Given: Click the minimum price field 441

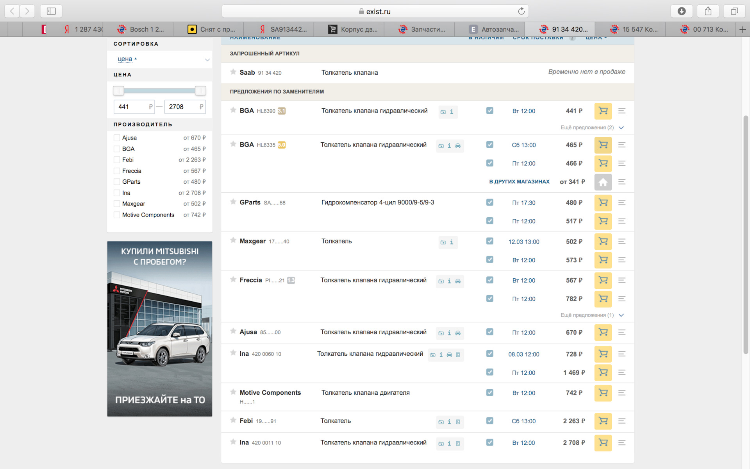Looking at the screenshot, I should point(134,107).
